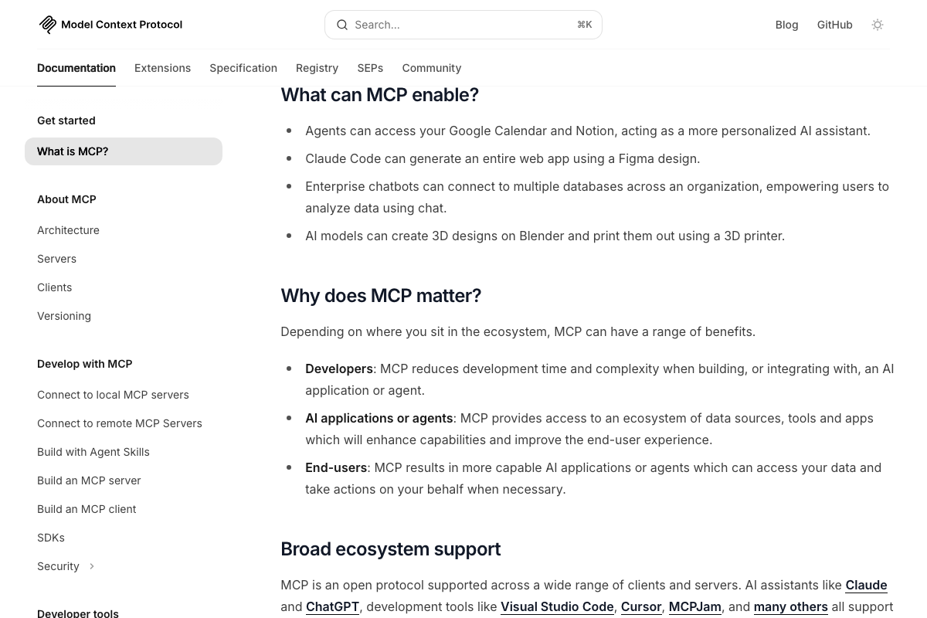Expand the Security section chevron

91,566
